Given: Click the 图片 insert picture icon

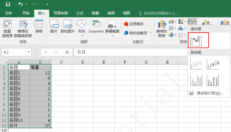Looking at the screenshot, I should (54, 26).
